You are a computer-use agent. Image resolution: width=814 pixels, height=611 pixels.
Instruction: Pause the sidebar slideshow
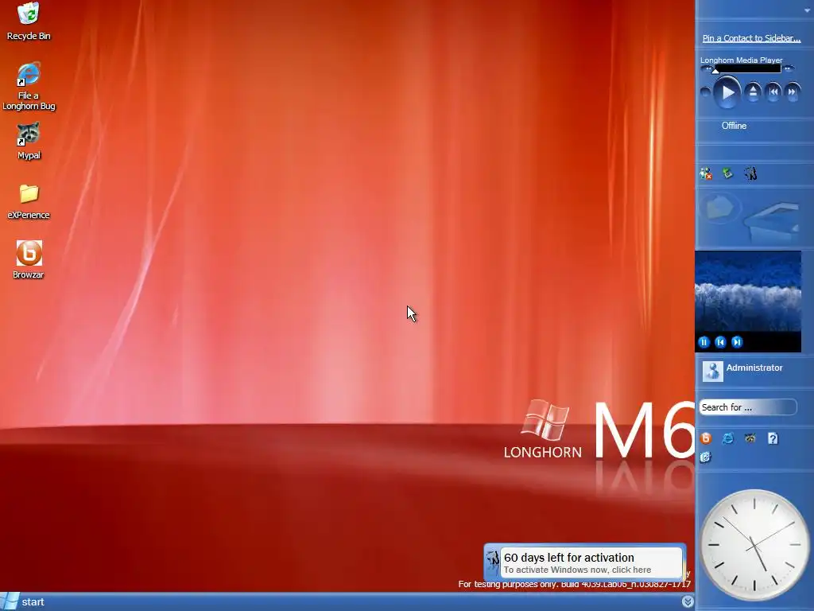[704, 342]
